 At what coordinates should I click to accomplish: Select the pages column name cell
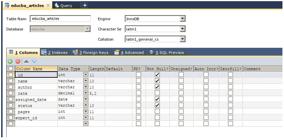click(36, 112)
